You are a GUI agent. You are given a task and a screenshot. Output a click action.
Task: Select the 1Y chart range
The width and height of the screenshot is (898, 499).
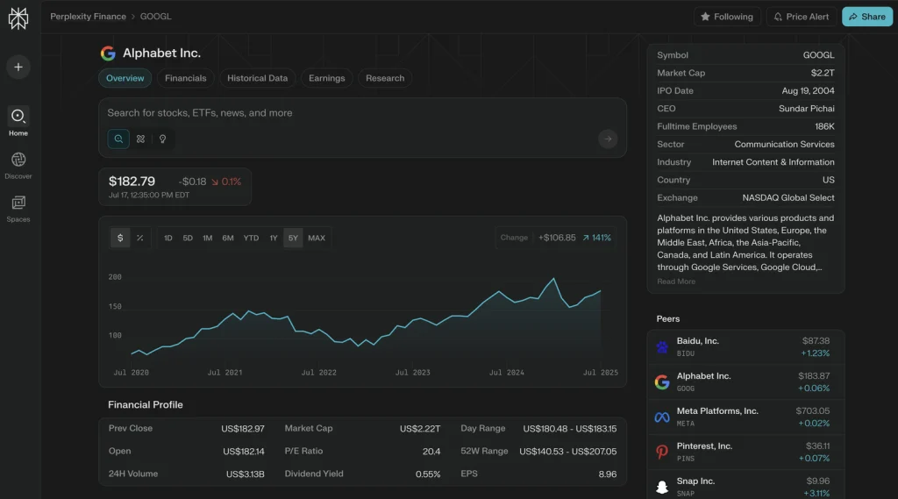pyautogui.click(x=273, y=238)
